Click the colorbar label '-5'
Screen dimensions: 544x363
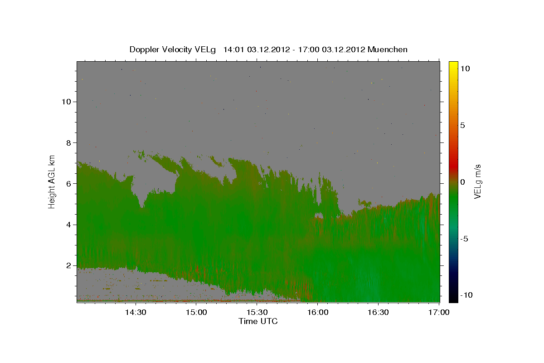[x=464, y=239]
